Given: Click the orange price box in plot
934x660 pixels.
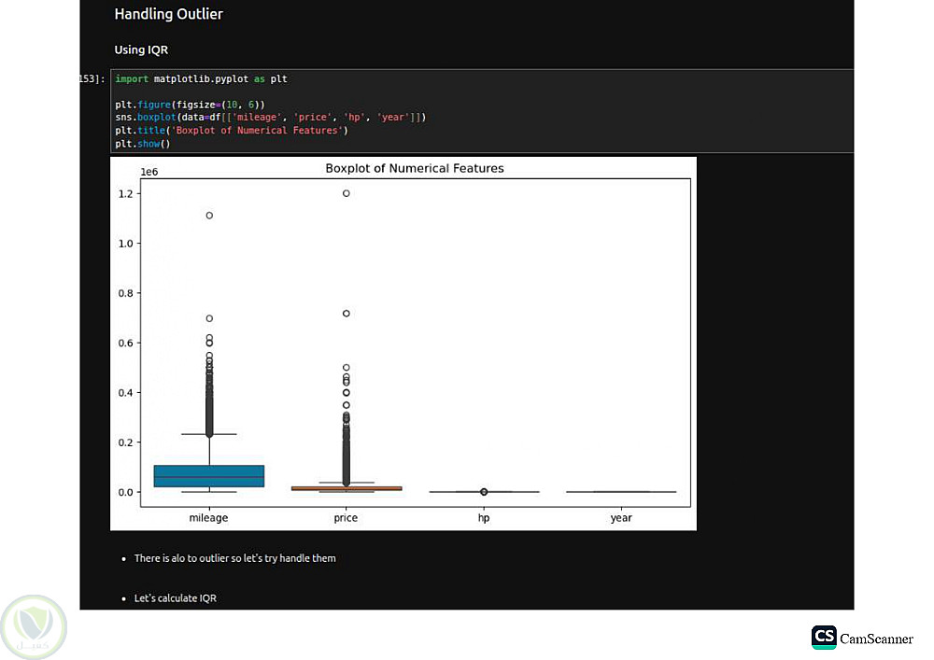Looking at the screenshot, I should tap(347, 488).
